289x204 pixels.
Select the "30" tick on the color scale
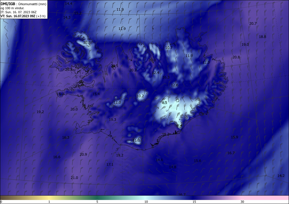click(x=242, y=202)
